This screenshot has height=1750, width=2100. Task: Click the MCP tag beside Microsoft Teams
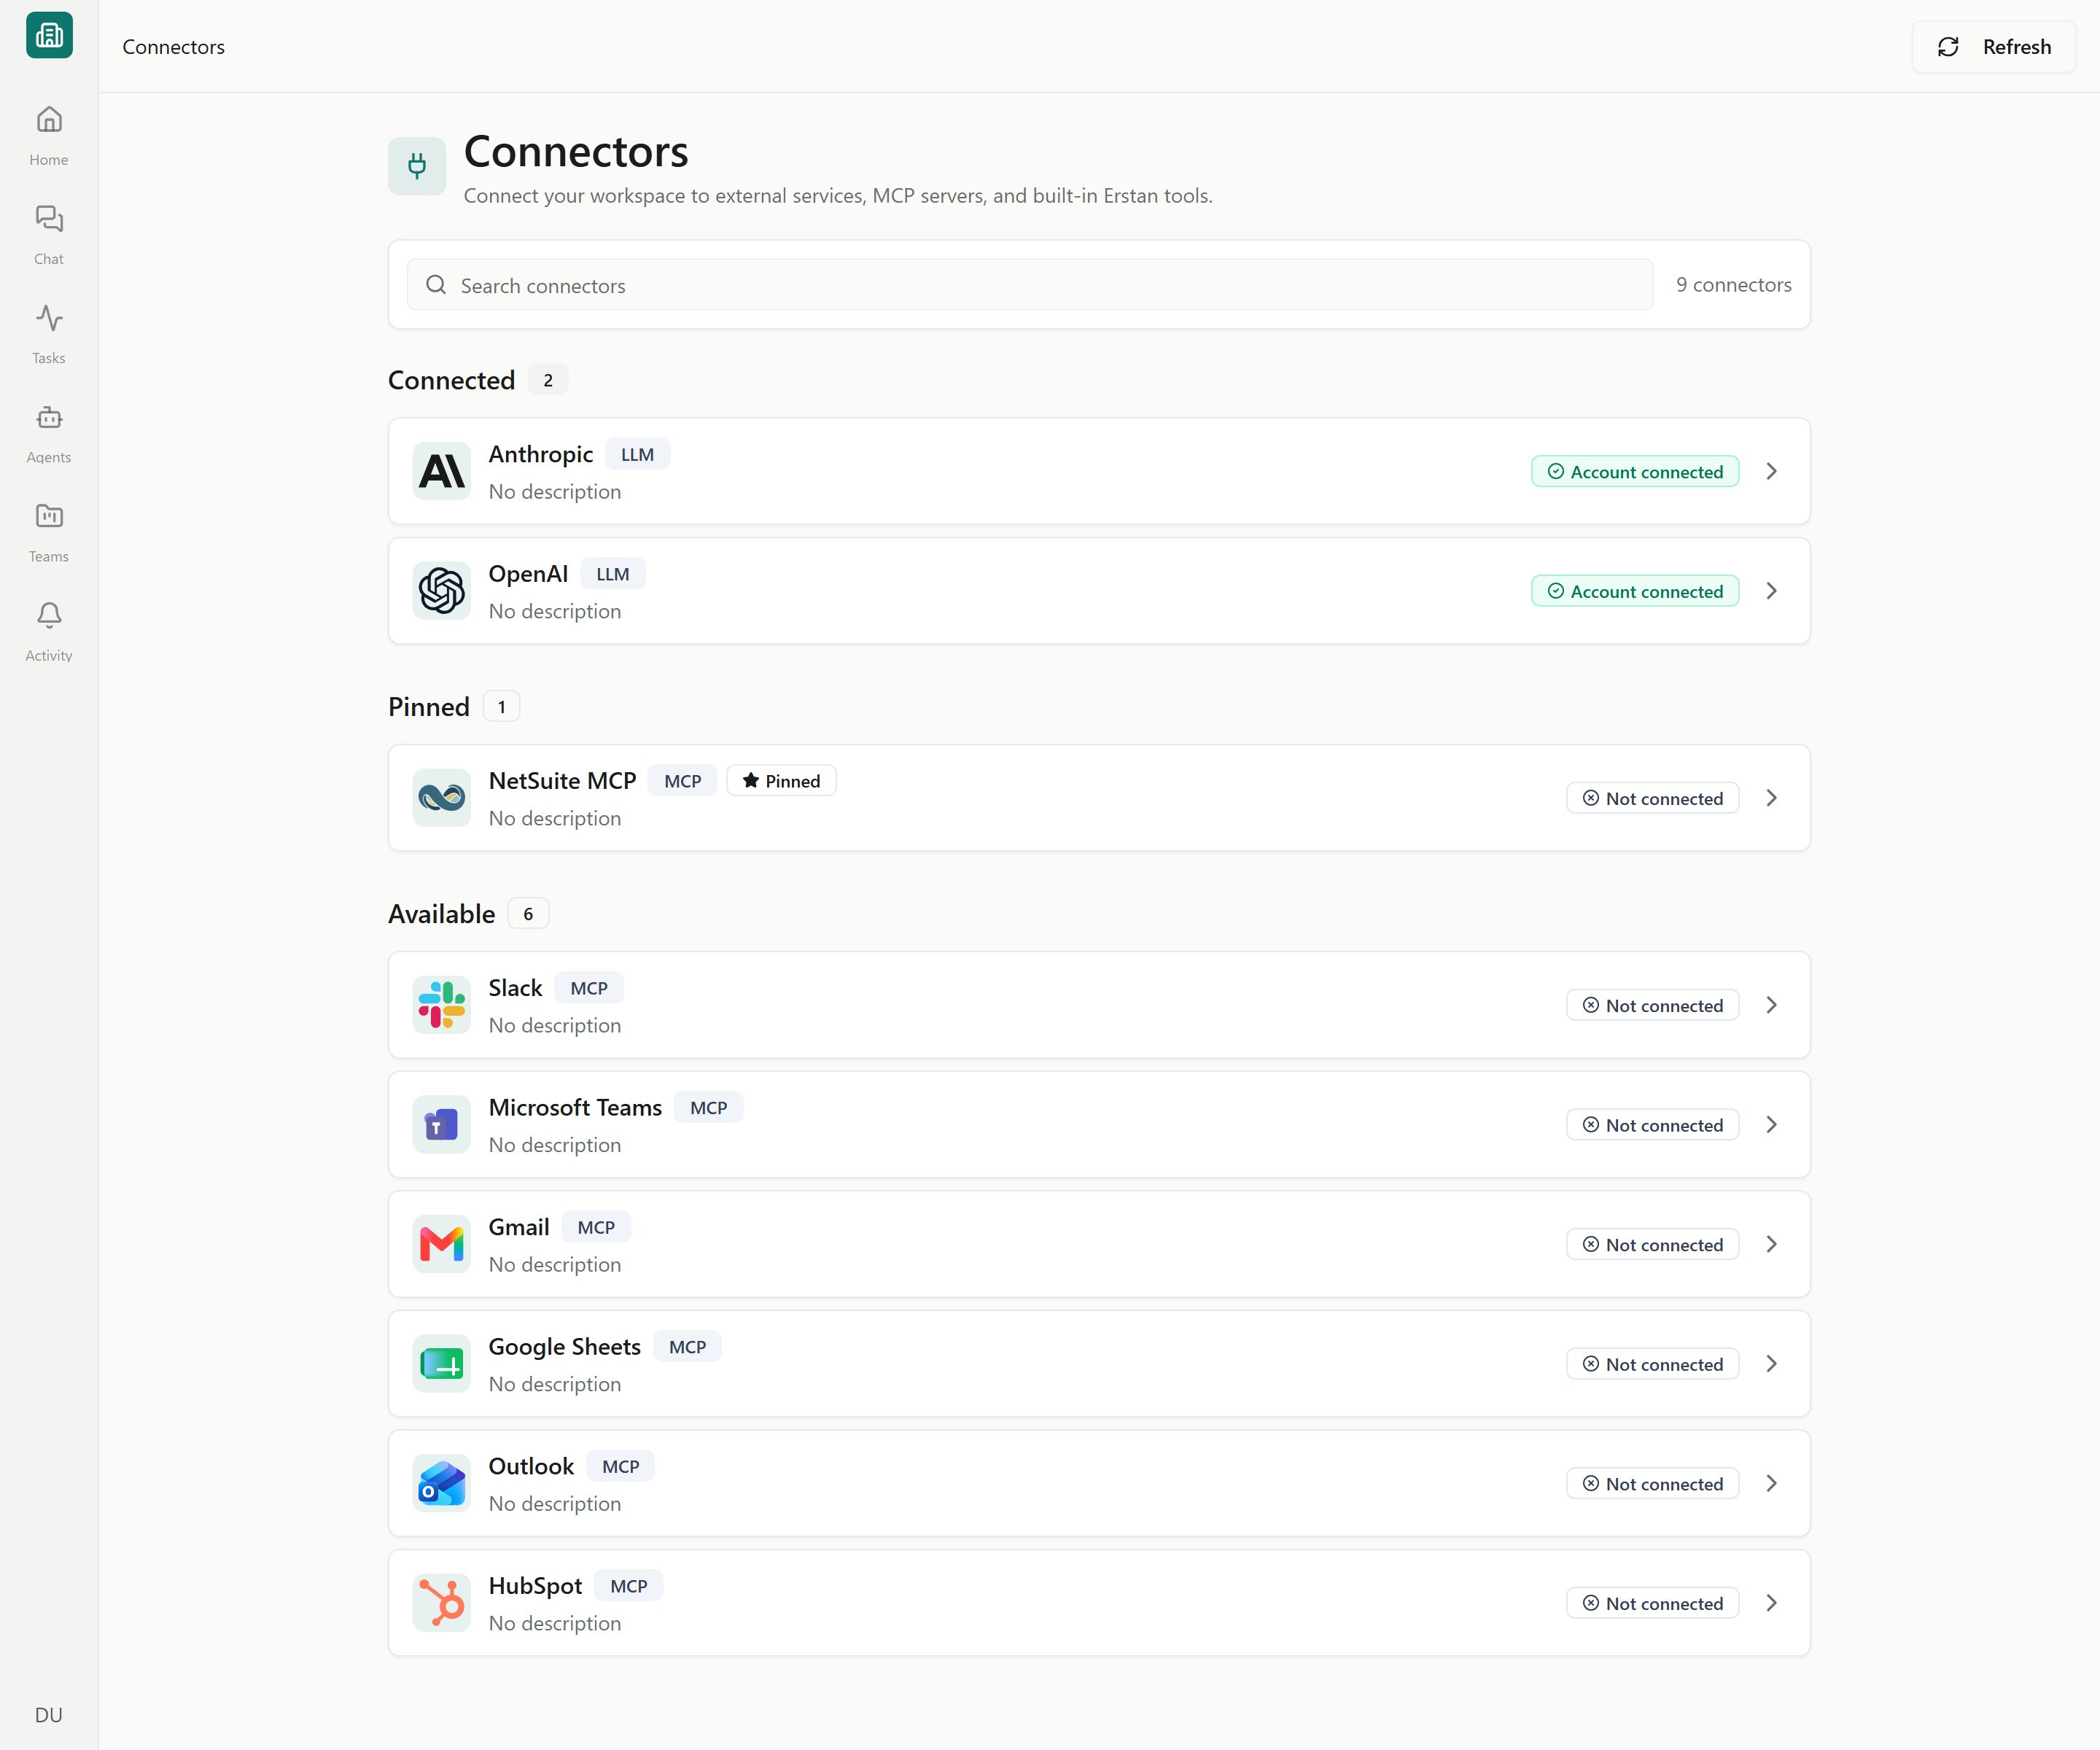(x=709, y=1108)
